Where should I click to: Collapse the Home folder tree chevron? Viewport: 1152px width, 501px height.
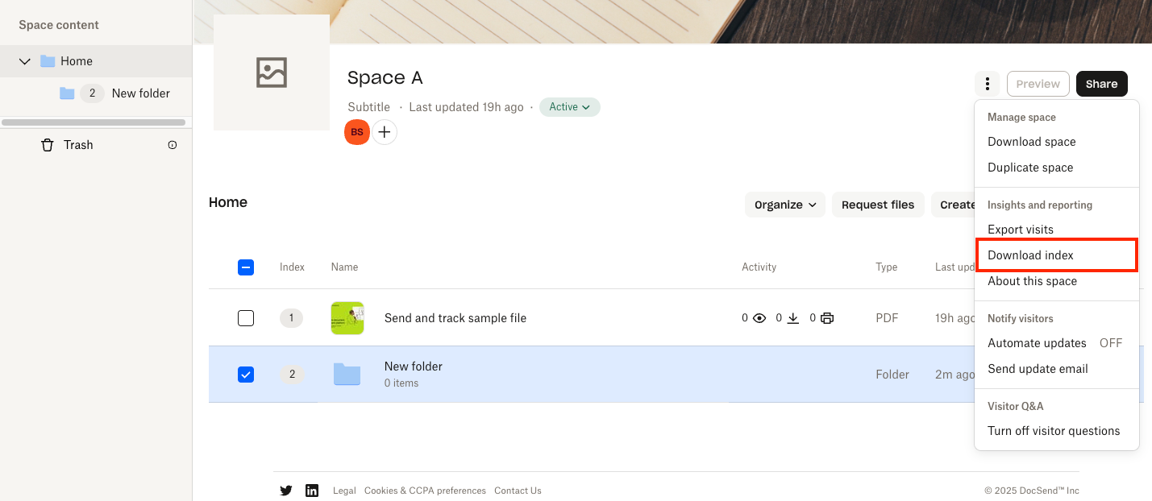coord(25,61)
